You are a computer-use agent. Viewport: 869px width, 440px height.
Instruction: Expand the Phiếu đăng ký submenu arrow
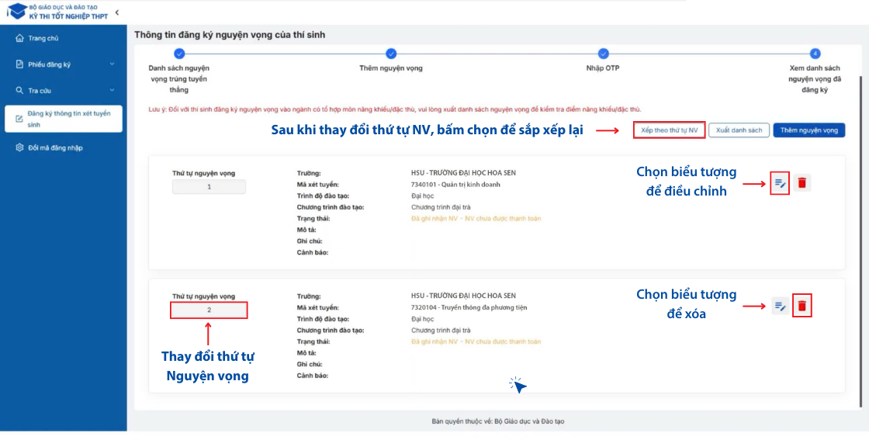click(x=112, y=64)
